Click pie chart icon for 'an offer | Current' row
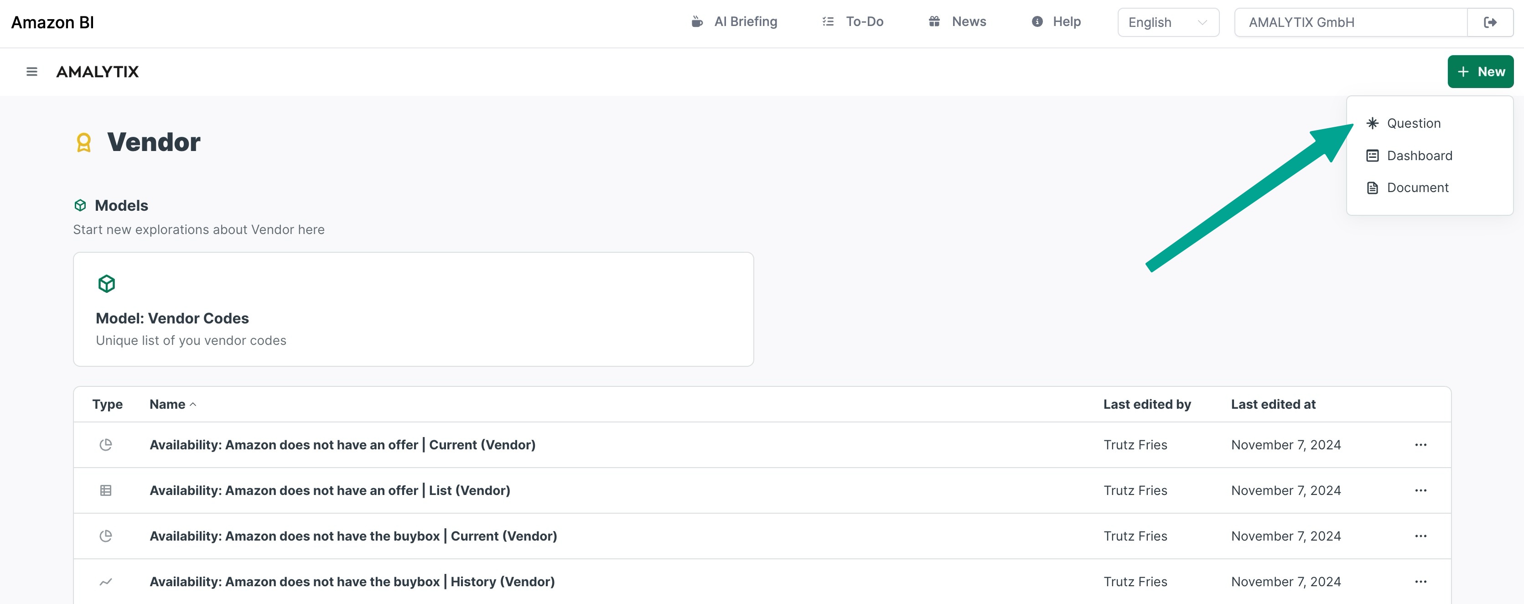 point(106,445)
